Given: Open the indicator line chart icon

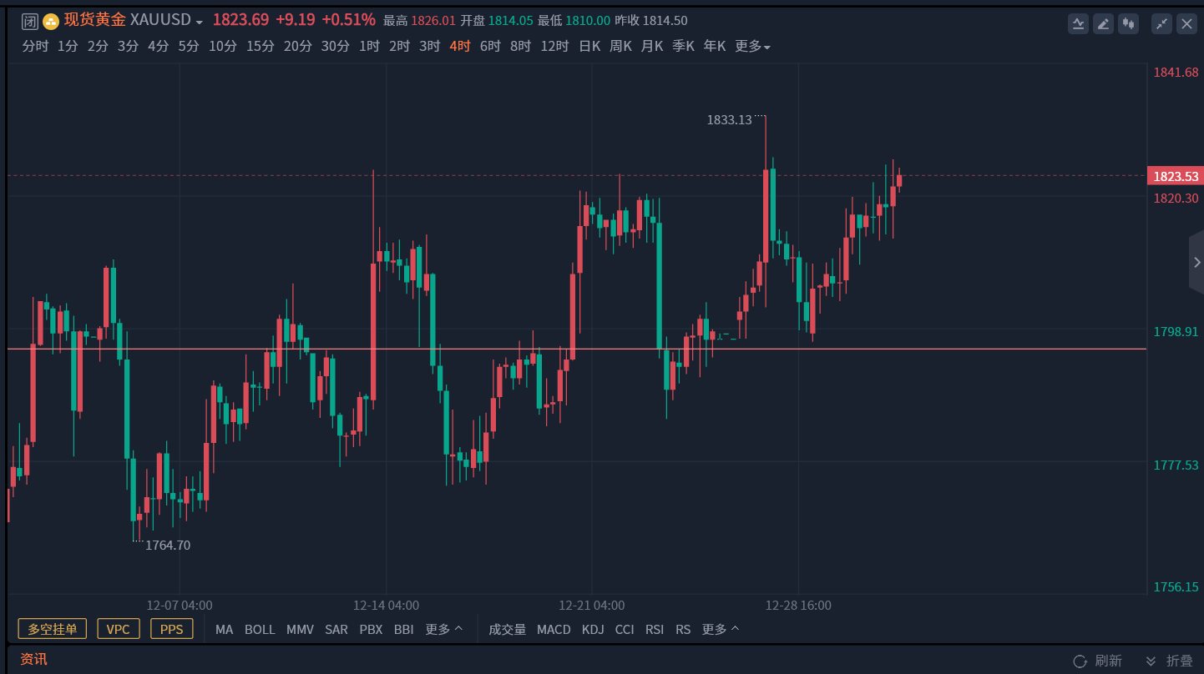Looking at the screenshot, I should click(1078, 24).
